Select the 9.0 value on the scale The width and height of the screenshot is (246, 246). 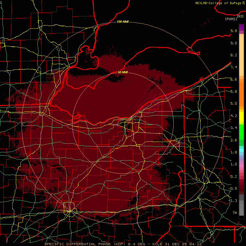pos(234,43)
